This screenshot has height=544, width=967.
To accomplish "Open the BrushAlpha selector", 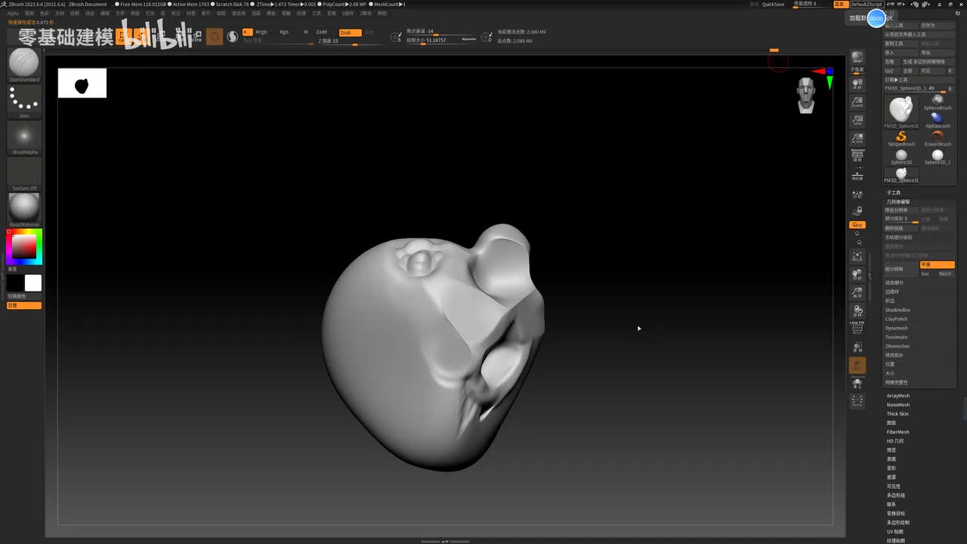I will pyautogui.click(x=24, y=138).
